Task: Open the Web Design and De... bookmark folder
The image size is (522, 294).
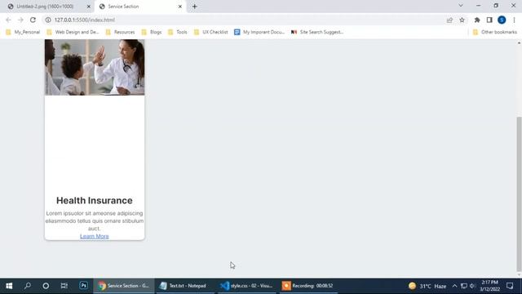Action: coord(73,32)
